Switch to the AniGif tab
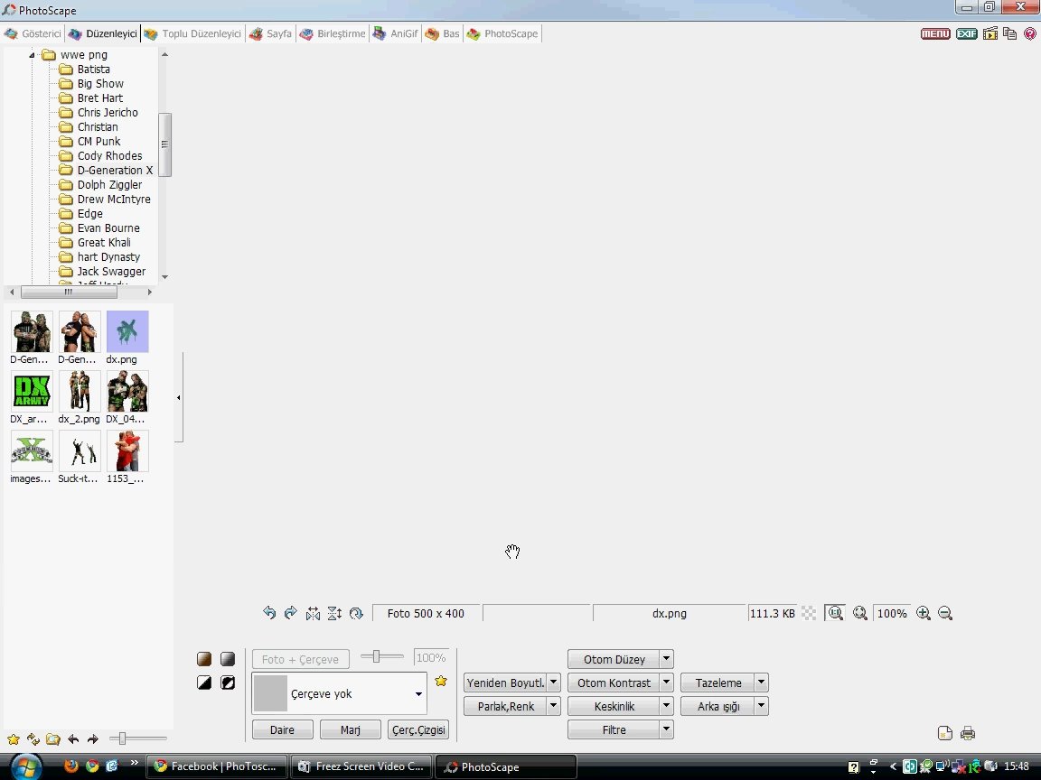The width and height of the screenshot is (1041, 780). (396, 33)
